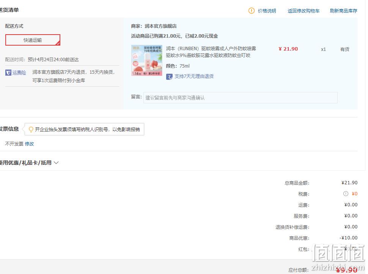
Task: Select 快递运输 delivery method
Action: click(x=33, y=40)
